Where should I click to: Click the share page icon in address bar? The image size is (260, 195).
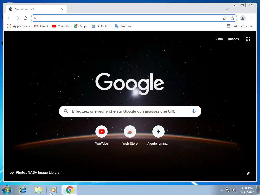224,18
